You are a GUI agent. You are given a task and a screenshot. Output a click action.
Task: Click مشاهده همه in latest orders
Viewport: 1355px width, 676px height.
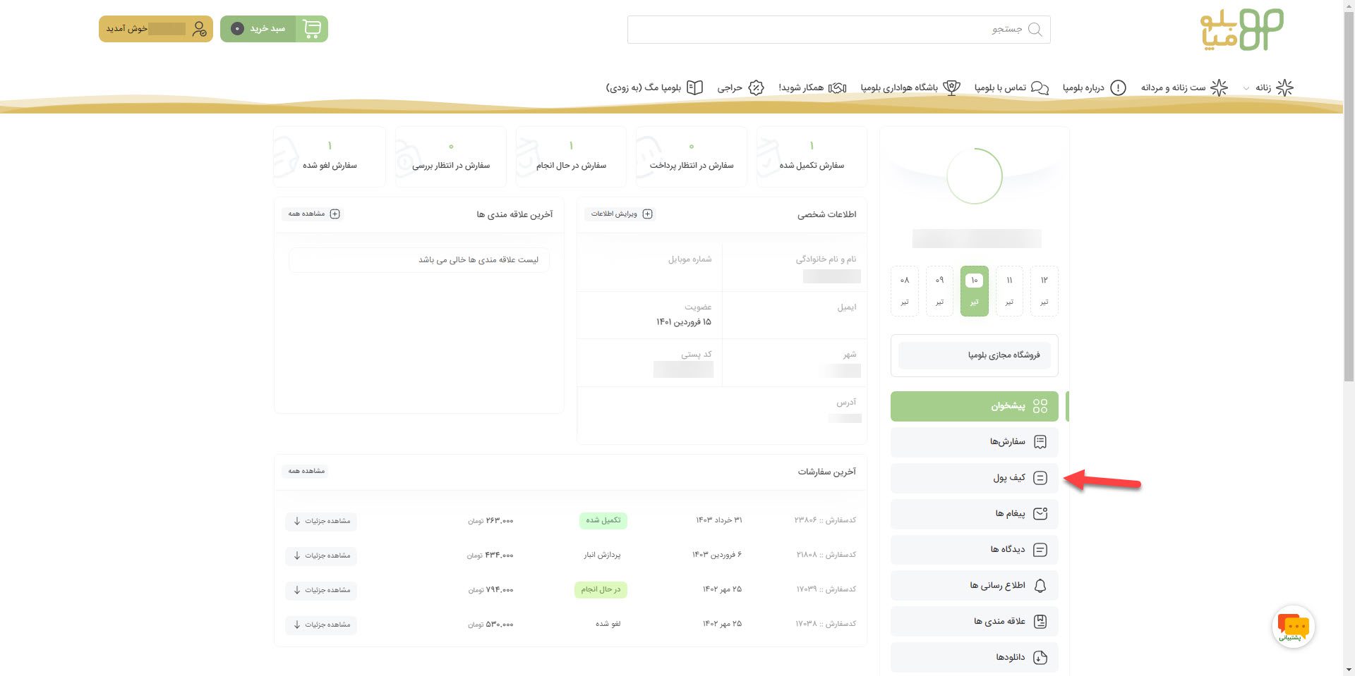click(x=306, y=471)
